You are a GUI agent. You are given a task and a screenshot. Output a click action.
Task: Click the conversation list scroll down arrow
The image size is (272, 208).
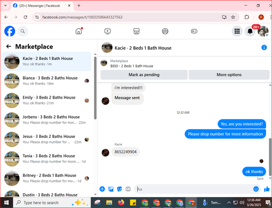(x=95, y=194)
